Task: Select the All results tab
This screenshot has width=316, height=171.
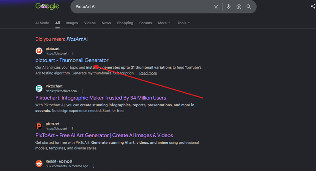Action: coord(57,23)
